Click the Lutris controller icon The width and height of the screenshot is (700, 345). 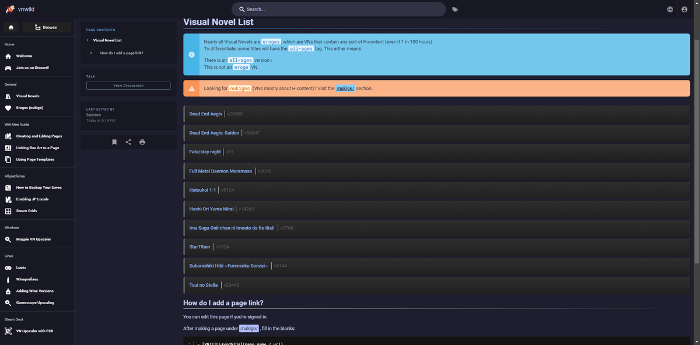8,268
